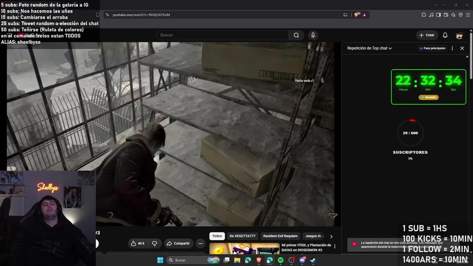Select Resident Evil Requiem chip

(280, 236)
